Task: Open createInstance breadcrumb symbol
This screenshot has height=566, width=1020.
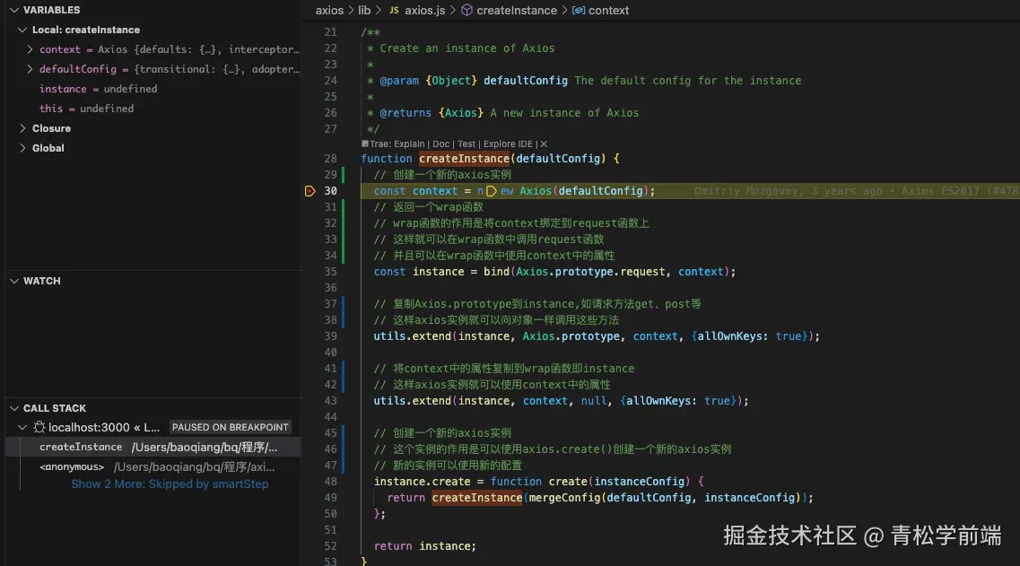Action: tap(517, 11)
